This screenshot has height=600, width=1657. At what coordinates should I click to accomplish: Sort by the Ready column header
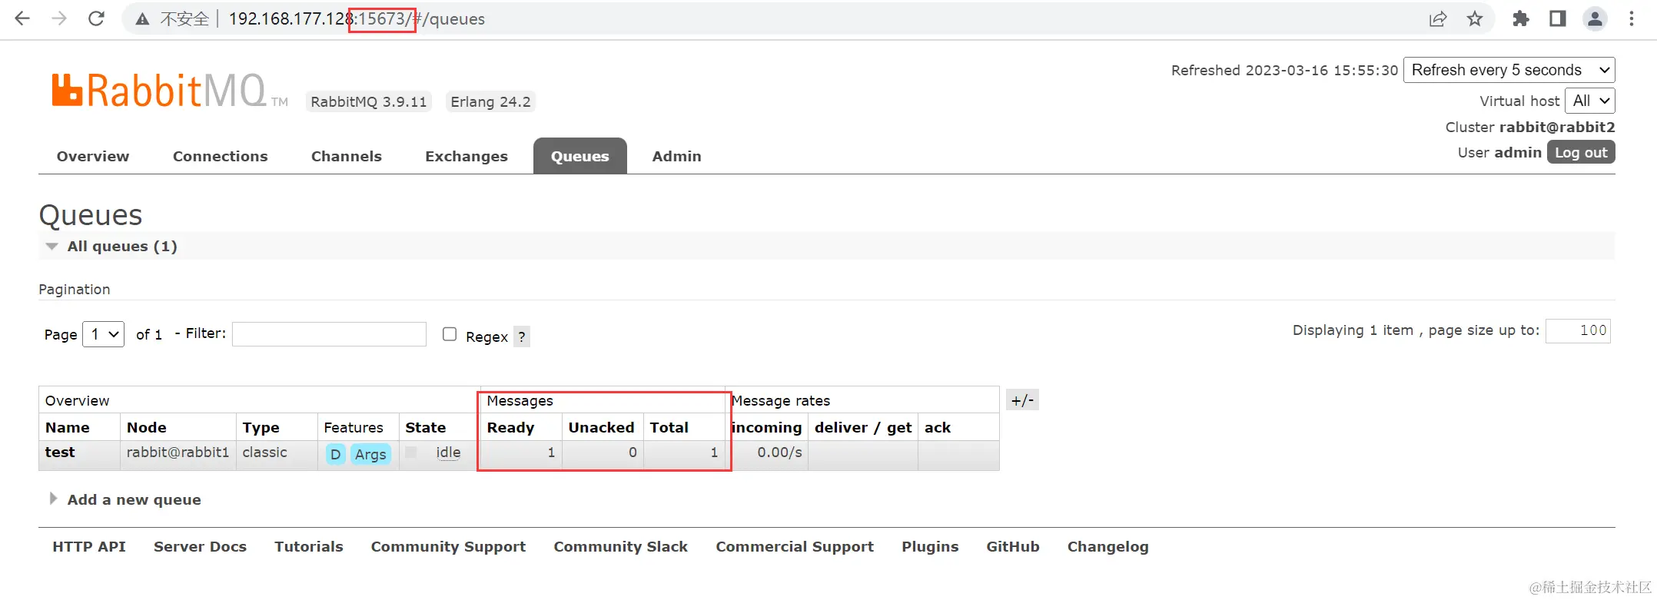pyautogui.click(x=510, y=428)
